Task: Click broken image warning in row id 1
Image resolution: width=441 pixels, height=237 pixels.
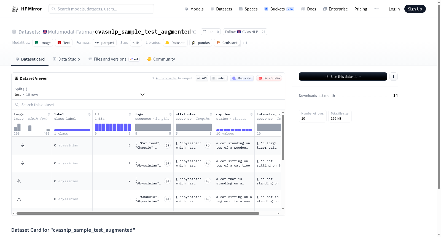Action: pos(23,163)
